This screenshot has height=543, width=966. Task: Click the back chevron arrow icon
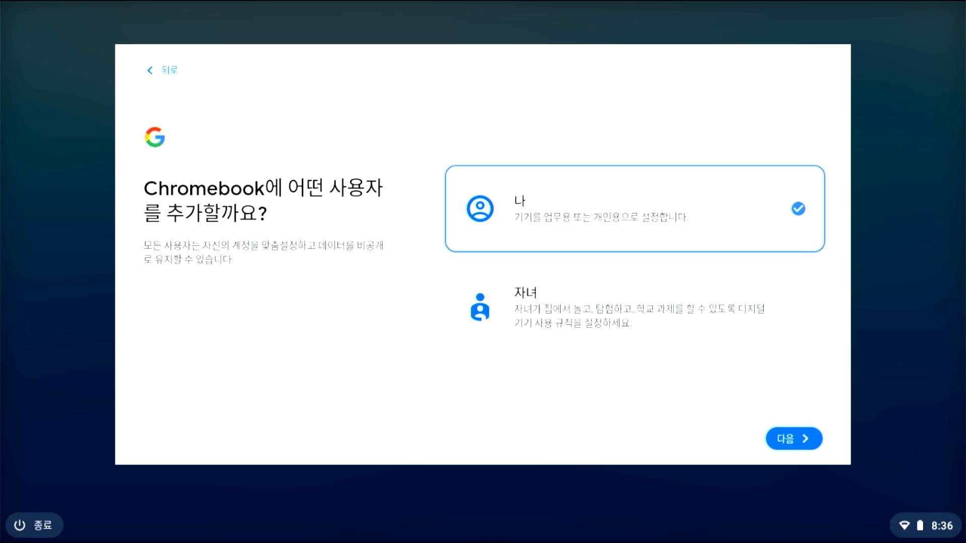click(149, 70)
